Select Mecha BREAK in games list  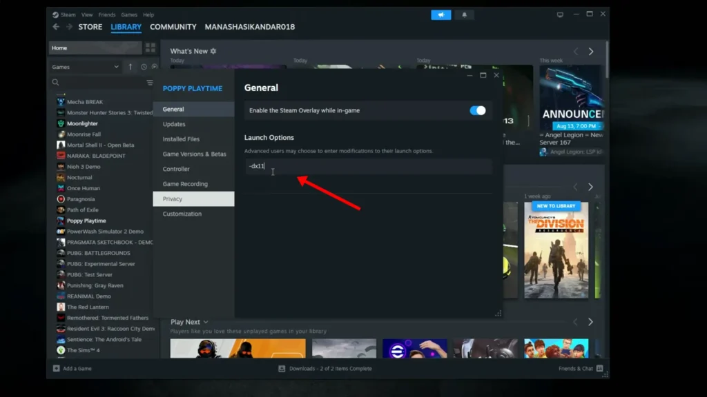85,102
